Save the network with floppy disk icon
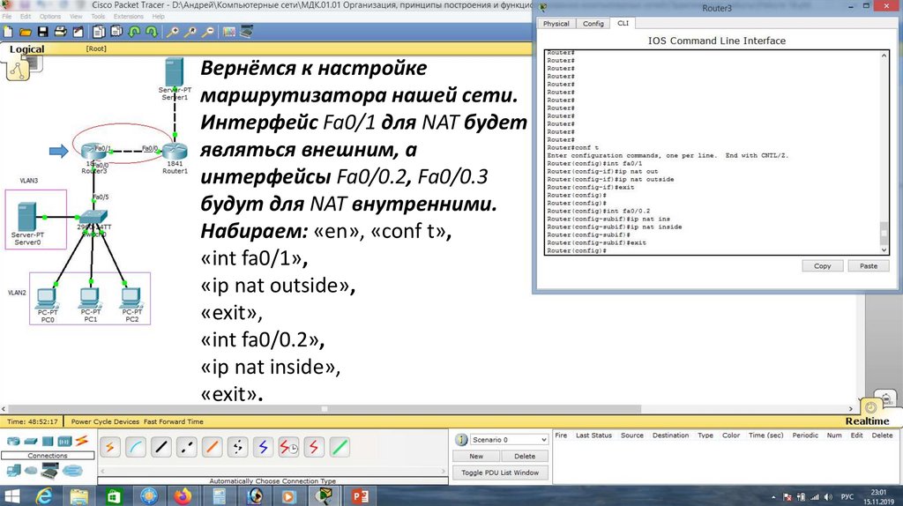The height and width of the screenshot is (506, 903). pyautogui.click(x=42, y=33)
